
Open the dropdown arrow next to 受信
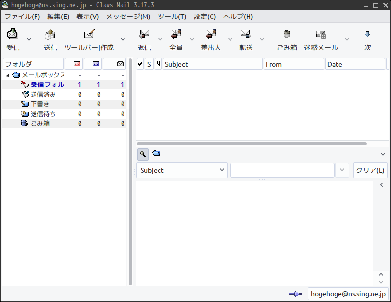pos(29,39)
